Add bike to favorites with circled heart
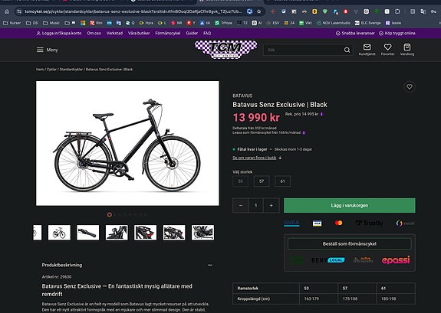 click(x=410, y=86)
